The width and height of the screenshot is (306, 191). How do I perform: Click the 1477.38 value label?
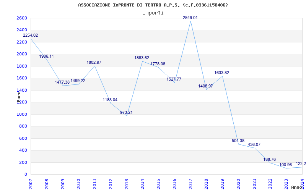click(62, 82)
